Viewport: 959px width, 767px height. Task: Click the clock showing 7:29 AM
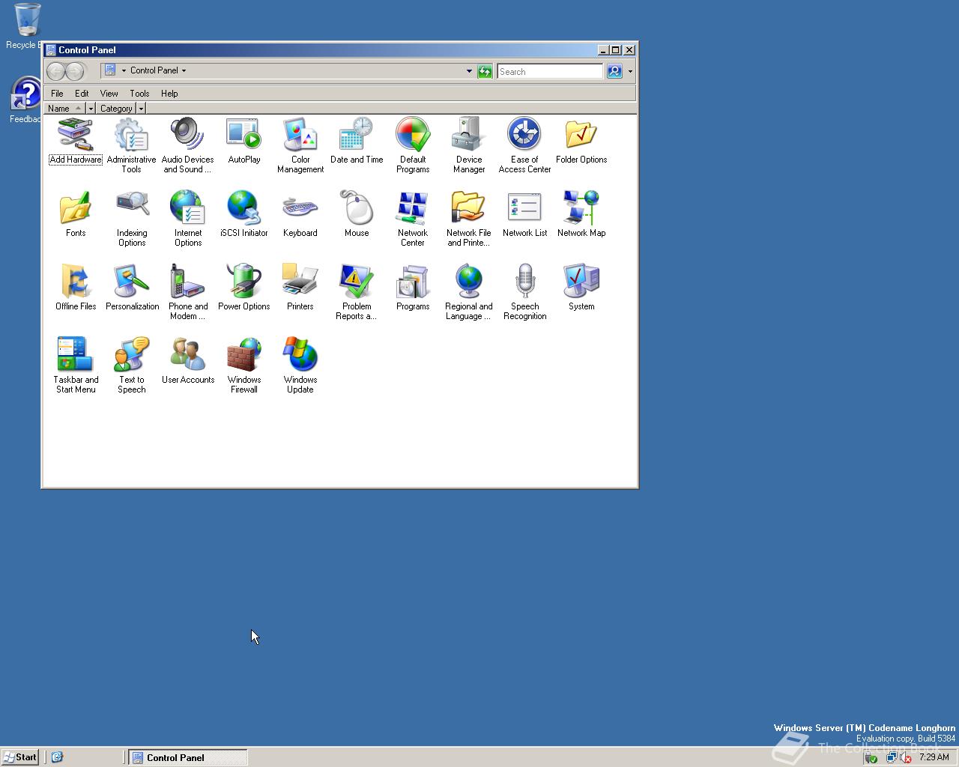934,757
